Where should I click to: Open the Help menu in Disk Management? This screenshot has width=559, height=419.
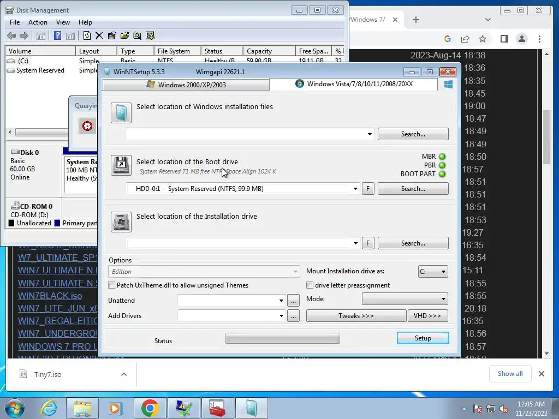[85, 22]
